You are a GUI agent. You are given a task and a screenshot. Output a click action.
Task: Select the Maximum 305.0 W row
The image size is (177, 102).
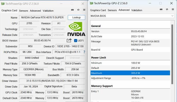point(130,73)
